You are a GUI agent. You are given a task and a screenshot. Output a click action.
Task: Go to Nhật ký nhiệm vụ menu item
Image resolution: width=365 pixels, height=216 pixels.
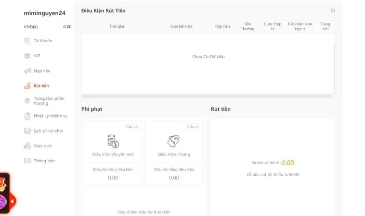click(51, 116)
